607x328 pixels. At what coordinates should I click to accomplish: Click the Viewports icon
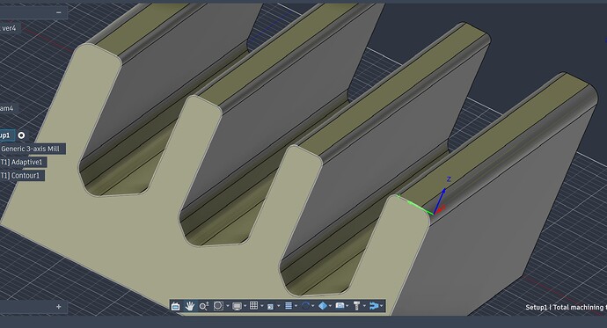pyautogui.click(x=270, y=306)
